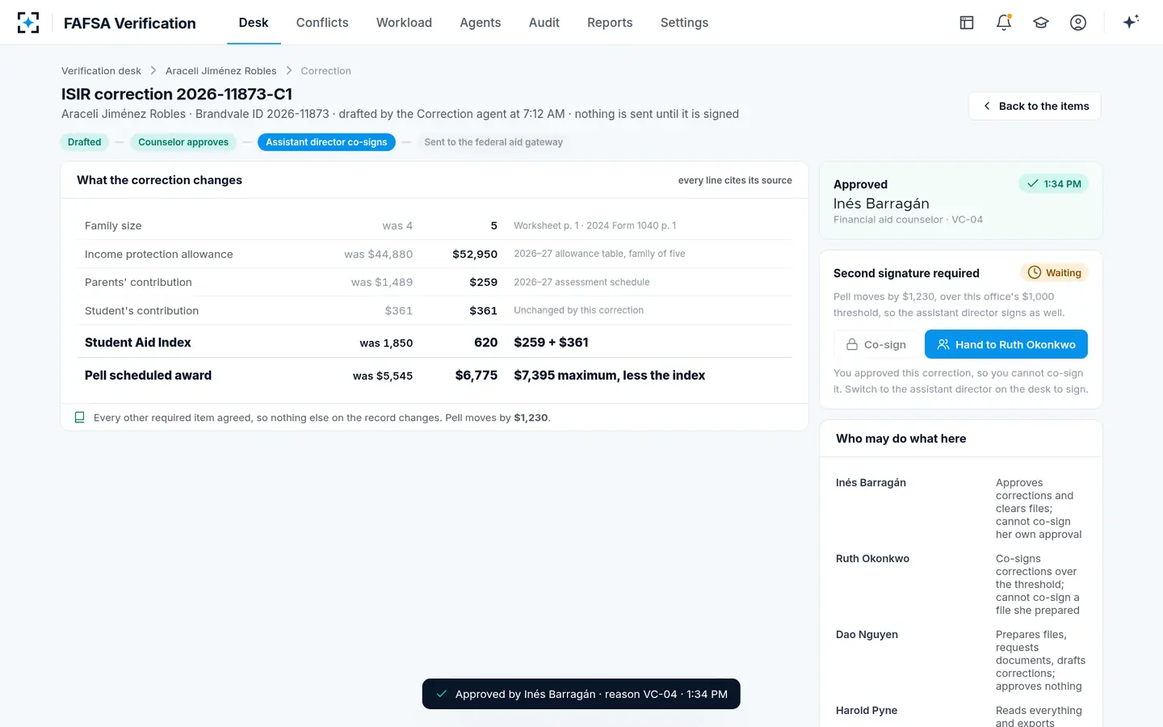Click Ruth Okonkwo in the permissions list
This screenshot has height=727, width=1163.
[x=872, y=559]
